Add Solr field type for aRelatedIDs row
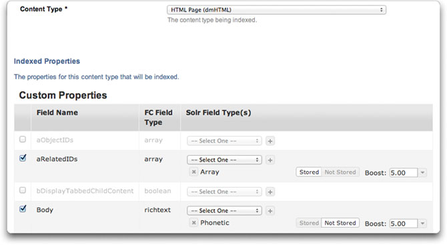 (270, 160)
